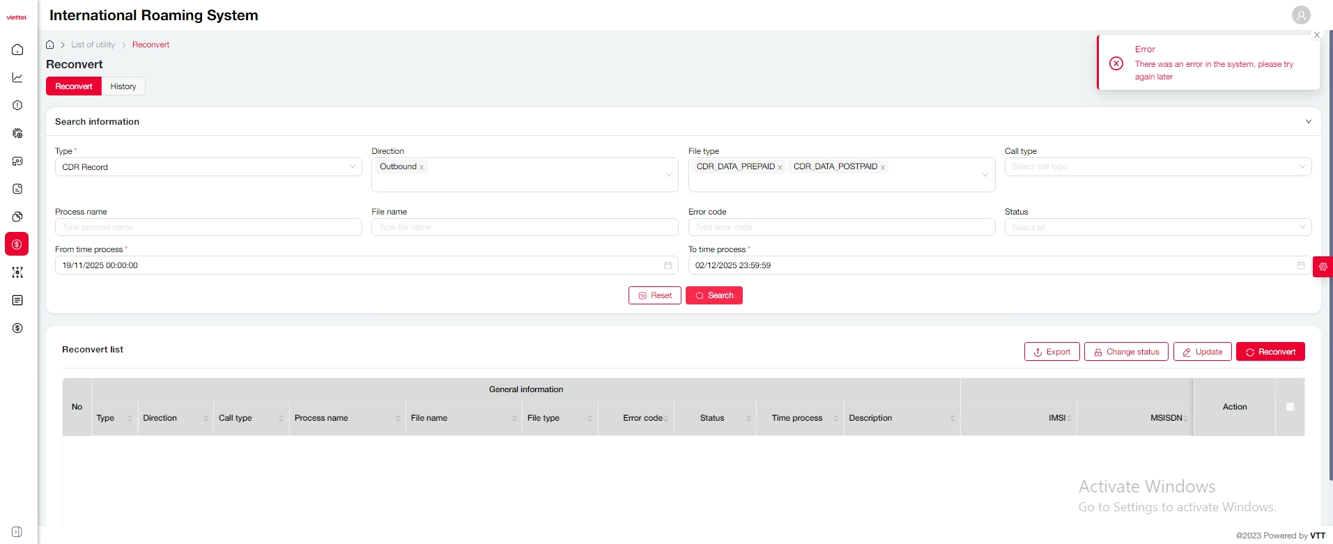The image size is (1333, 544).
Task: Select the Reconvert tab
Action: point(74,86)
